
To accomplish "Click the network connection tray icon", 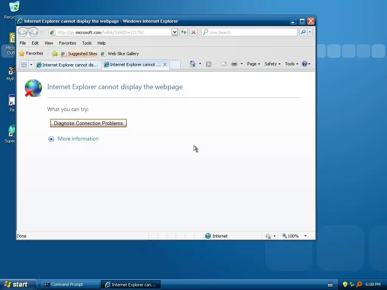I will (352, 284).
